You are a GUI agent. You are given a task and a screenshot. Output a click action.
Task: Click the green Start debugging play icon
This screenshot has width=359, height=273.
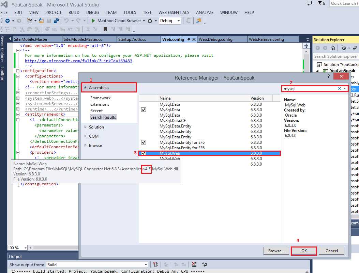coord(93,21)
